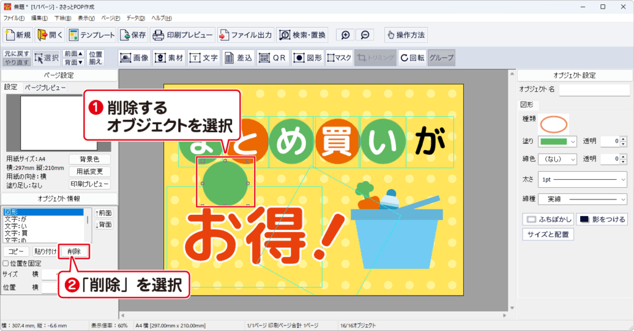Screen dimensions: 634x331
Task: Open the 線種 line style dropdown
Action: [622, 199]
